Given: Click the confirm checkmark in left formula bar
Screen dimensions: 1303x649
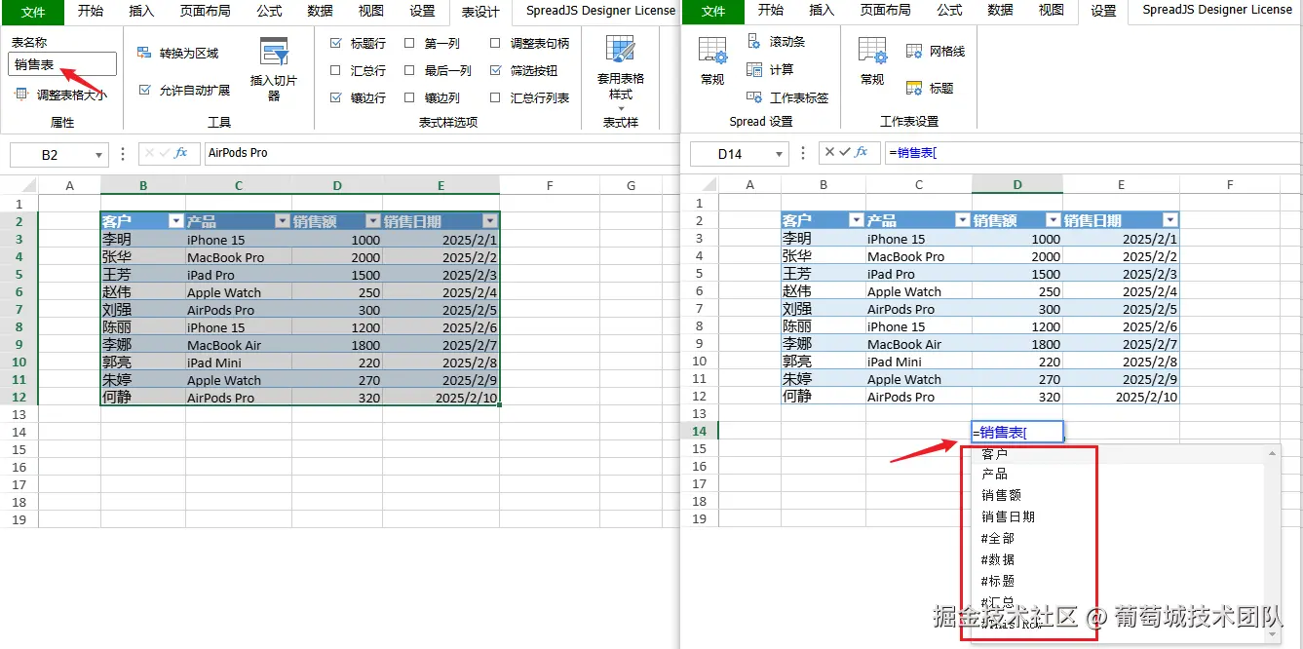Looking at the screenshot, I should tap(165, 153).
